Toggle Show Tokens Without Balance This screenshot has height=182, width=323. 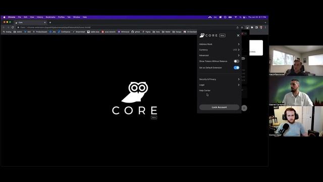click(x=236, y=61)
